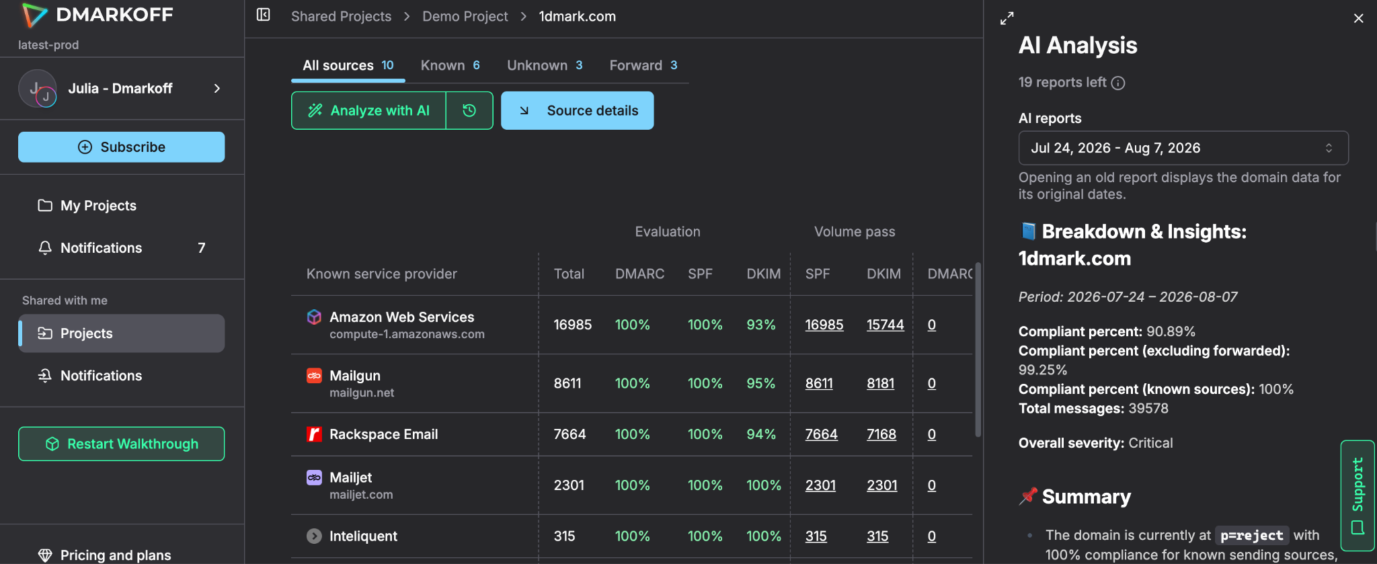Open Inteliquent DKIM pass volume 315
Screen dimensions: 1377x564
[877, 536]
